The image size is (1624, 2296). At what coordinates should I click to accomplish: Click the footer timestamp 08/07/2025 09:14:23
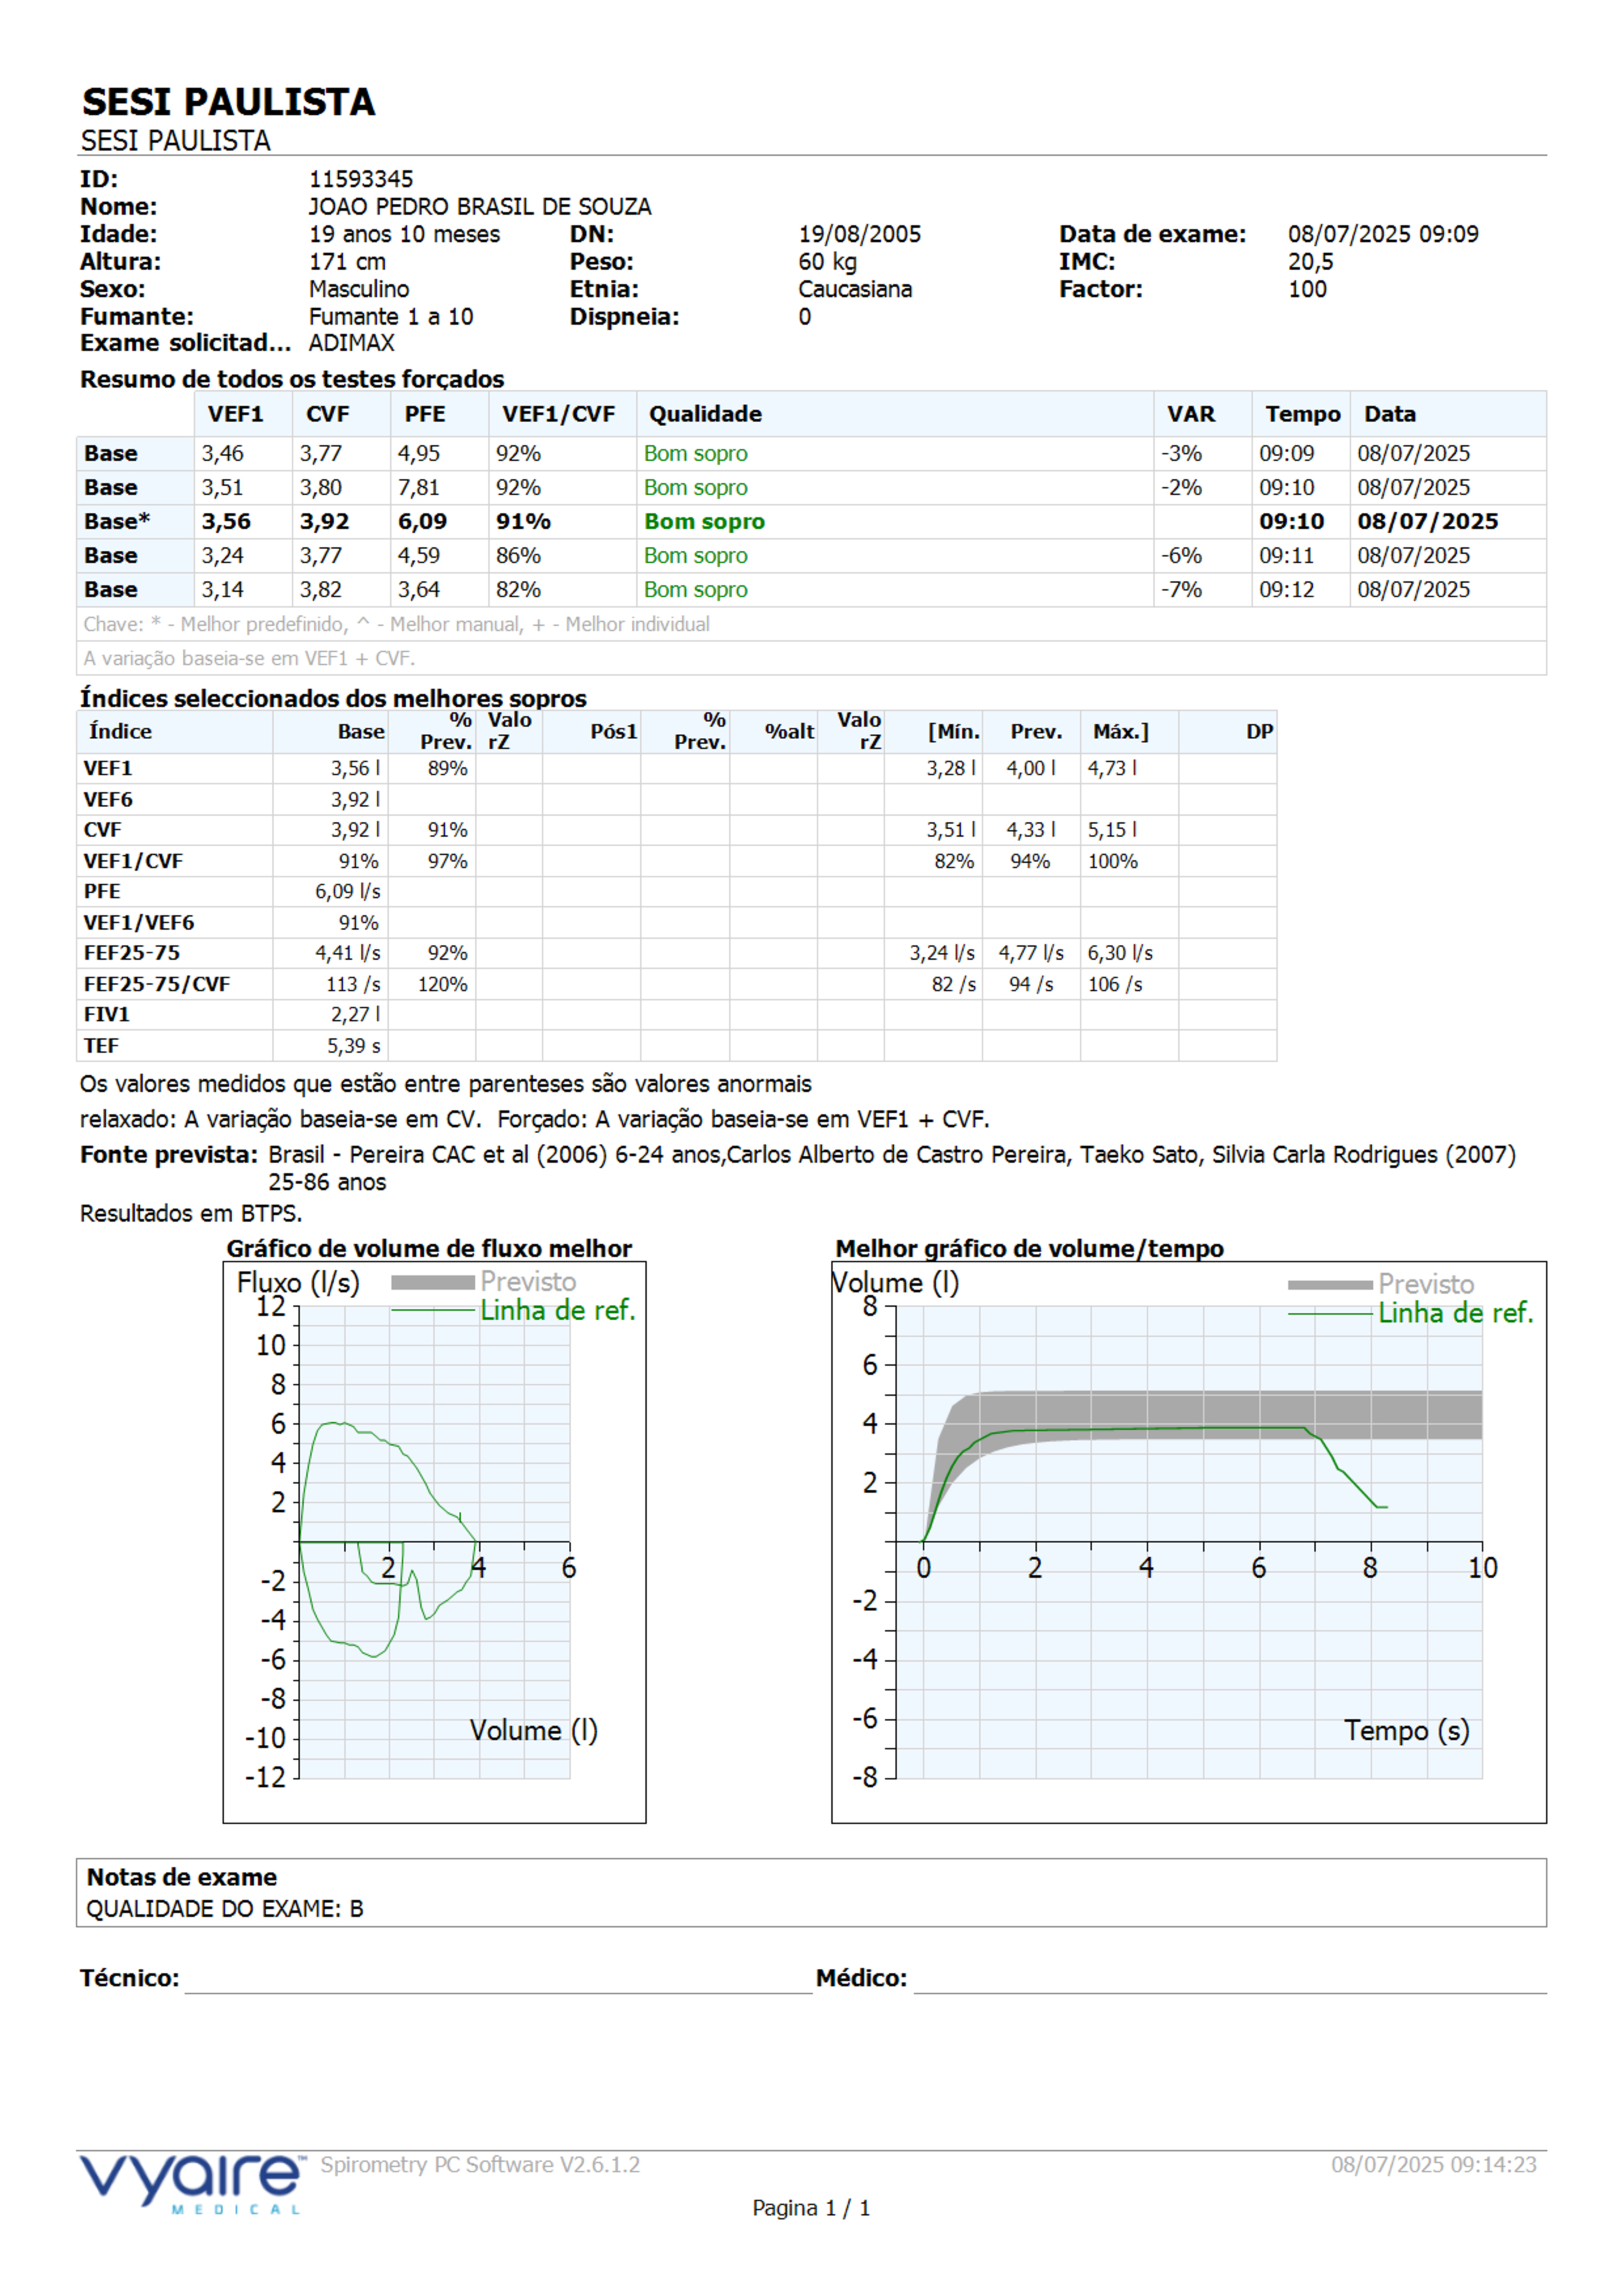(1433, 2165)
